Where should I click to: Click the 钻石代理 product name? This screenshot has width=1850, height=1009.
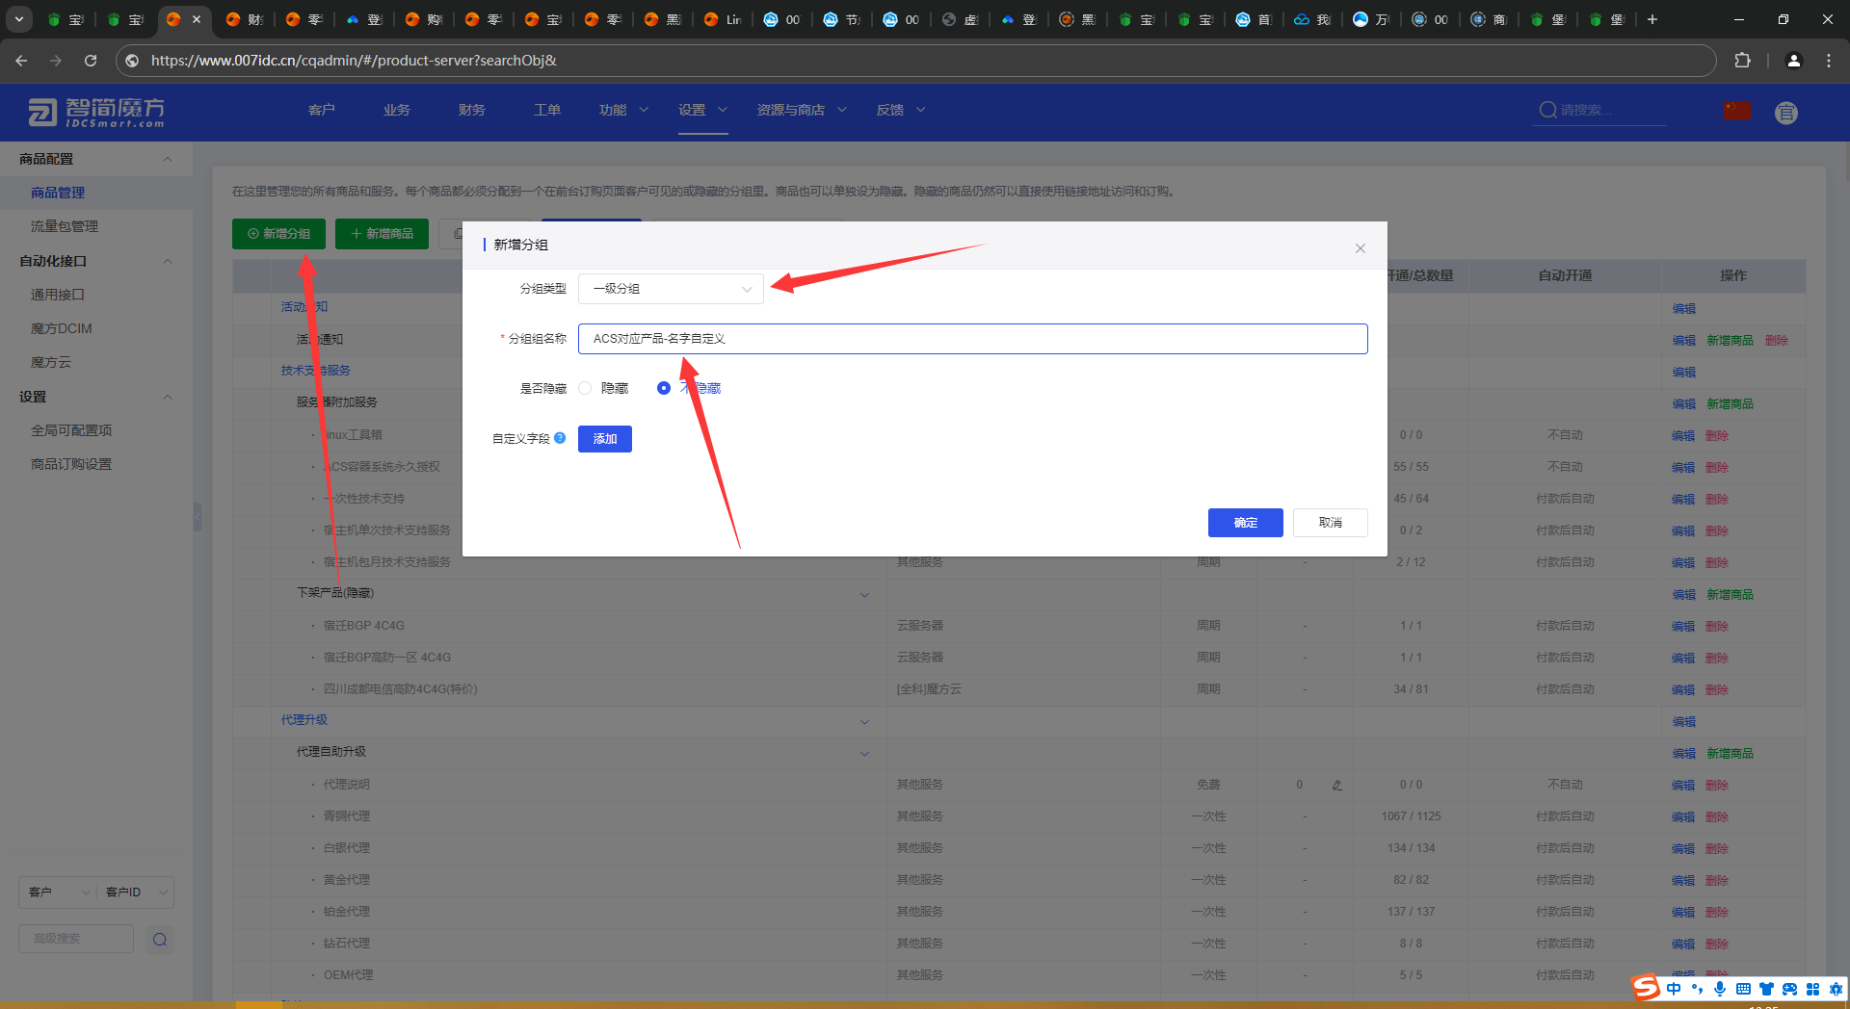pyautogui.click(x=347, y=944)
